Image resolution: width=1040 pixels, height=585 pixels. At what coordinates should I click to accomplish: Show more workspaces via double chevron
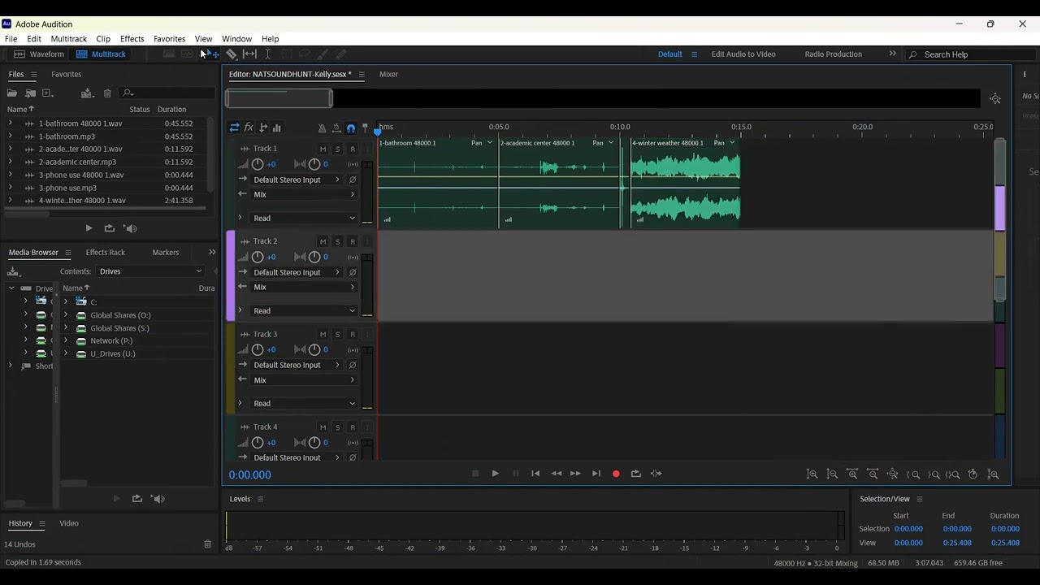click(892, 54)
